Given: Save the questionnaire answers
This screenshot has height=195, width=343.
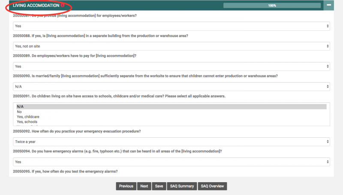Looking at the screenshot, I should [159, 186].
